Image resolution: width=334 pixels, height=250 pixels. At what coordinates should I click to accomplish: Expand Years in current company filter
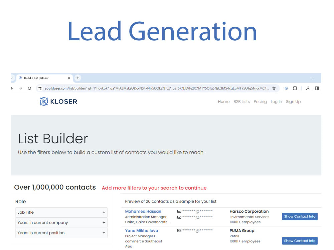pos(61,223)
